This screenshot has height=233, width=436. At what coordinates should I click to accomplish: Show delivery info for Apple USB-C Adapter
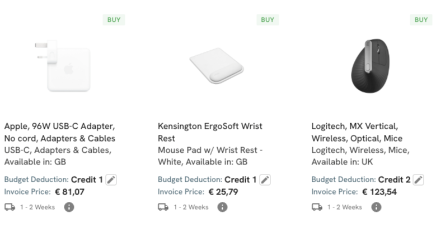pyautogui.click(x=69, y=207)
